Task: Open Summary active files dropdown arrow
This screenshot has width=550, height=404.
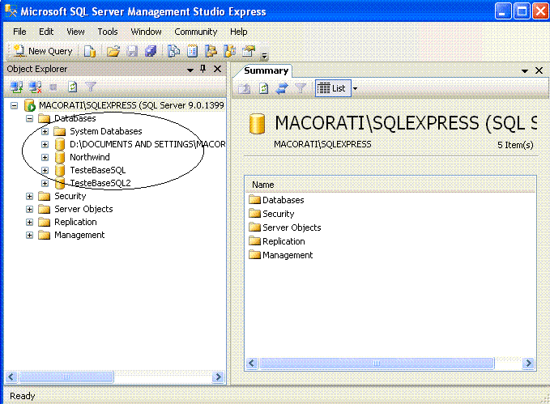Action: [x=525, y=70]
